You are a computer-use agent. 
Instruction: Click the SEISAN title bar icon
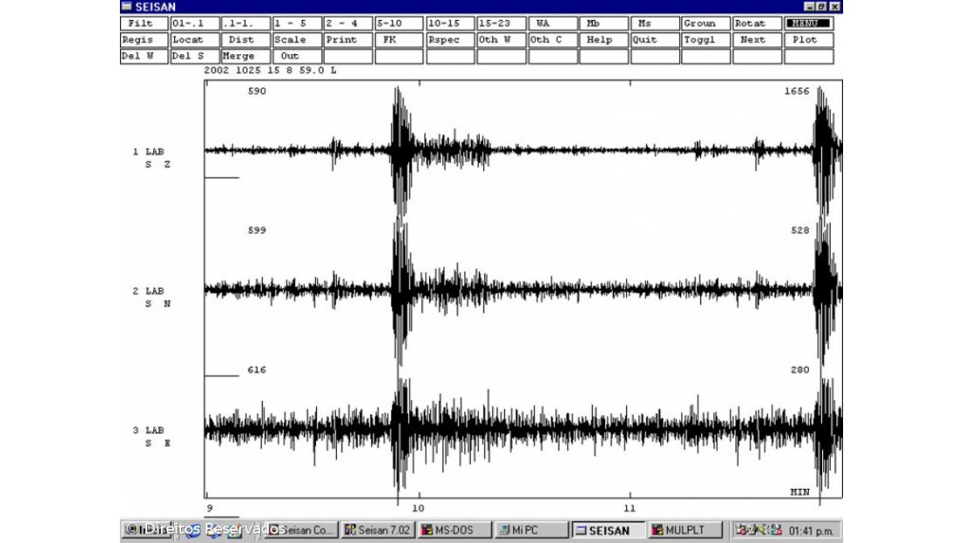click(x=125, y=7)
